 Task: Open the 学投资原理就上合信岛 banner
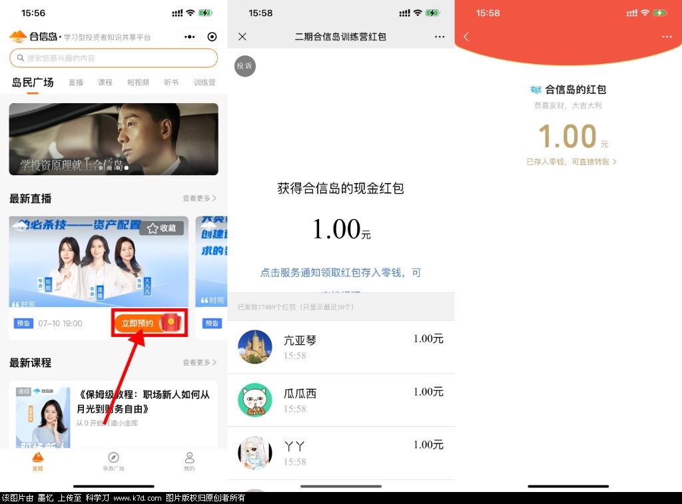pos(113,139)
